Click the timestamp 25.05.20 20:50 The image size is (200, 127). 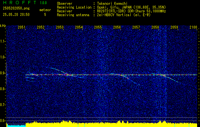[16, 15]
